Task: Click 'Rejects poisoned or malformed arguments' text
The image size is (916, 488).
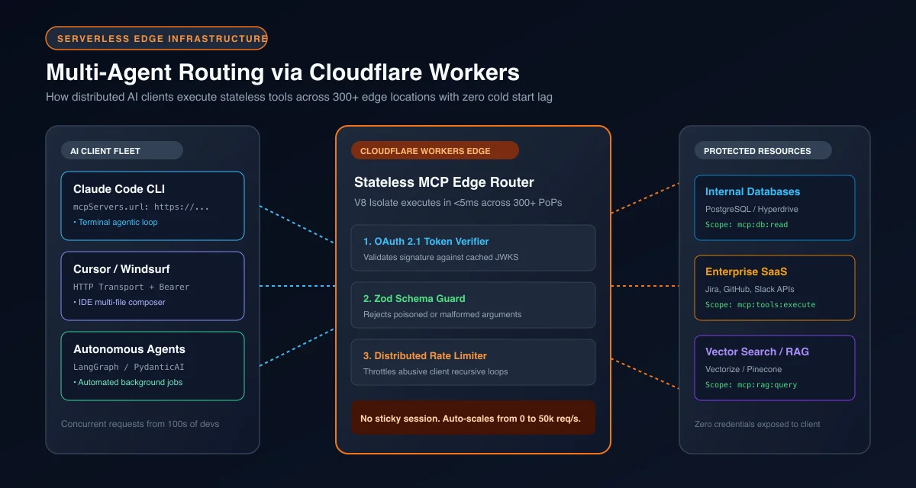Action: click(442, 314)
